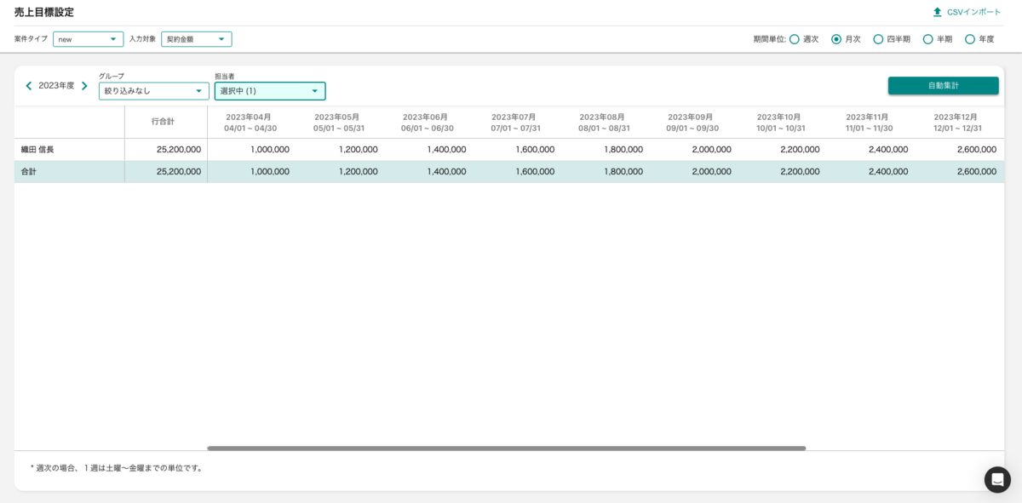Edit 織田 信長 target for 2023年12月
This screenshot has height=503, width=1022.
click(958, 150)
